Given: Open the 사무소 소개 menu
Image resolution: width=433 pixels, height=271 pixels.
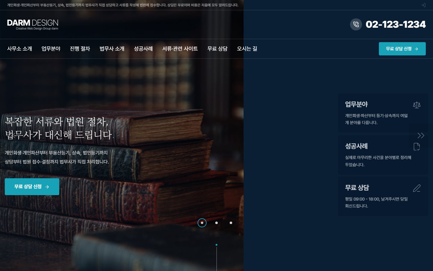Looking at the screenshot, I should [20, 49].
